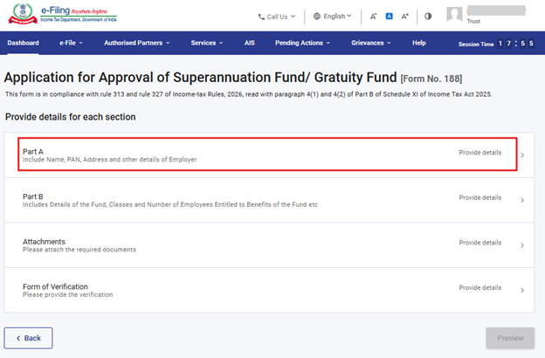The width and height of the screenshot is (545, 358).
Task: Go to the Dashboard tab
Action: 23,43
